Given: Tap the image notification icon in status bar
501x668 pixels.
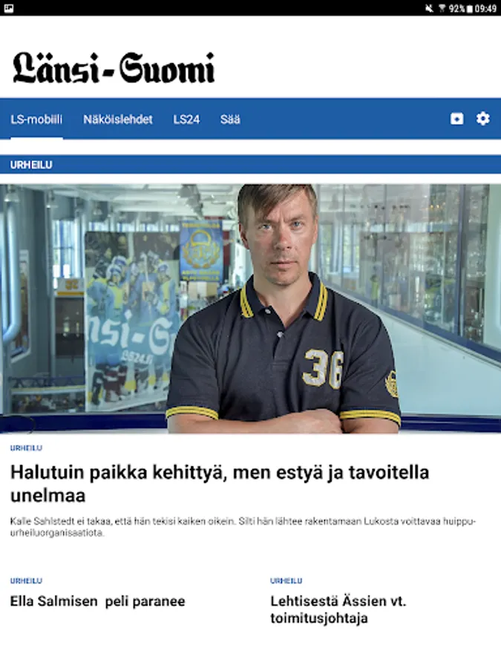Looking at the screenshot, I should click(x=8, y=8).
